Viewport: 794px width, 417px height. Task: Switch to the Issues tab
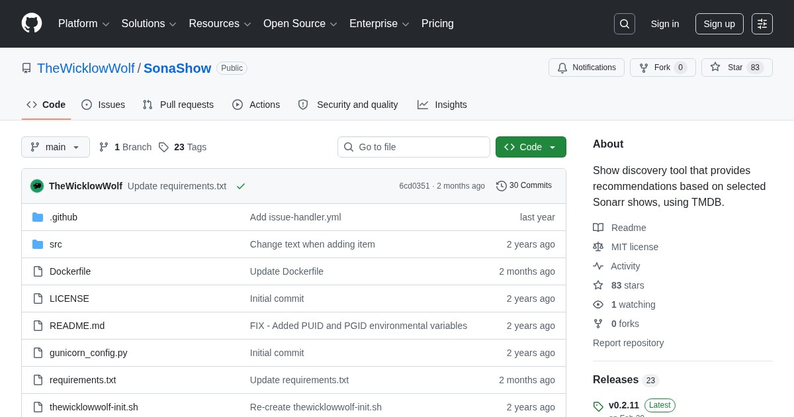click(x=103, y=105)
